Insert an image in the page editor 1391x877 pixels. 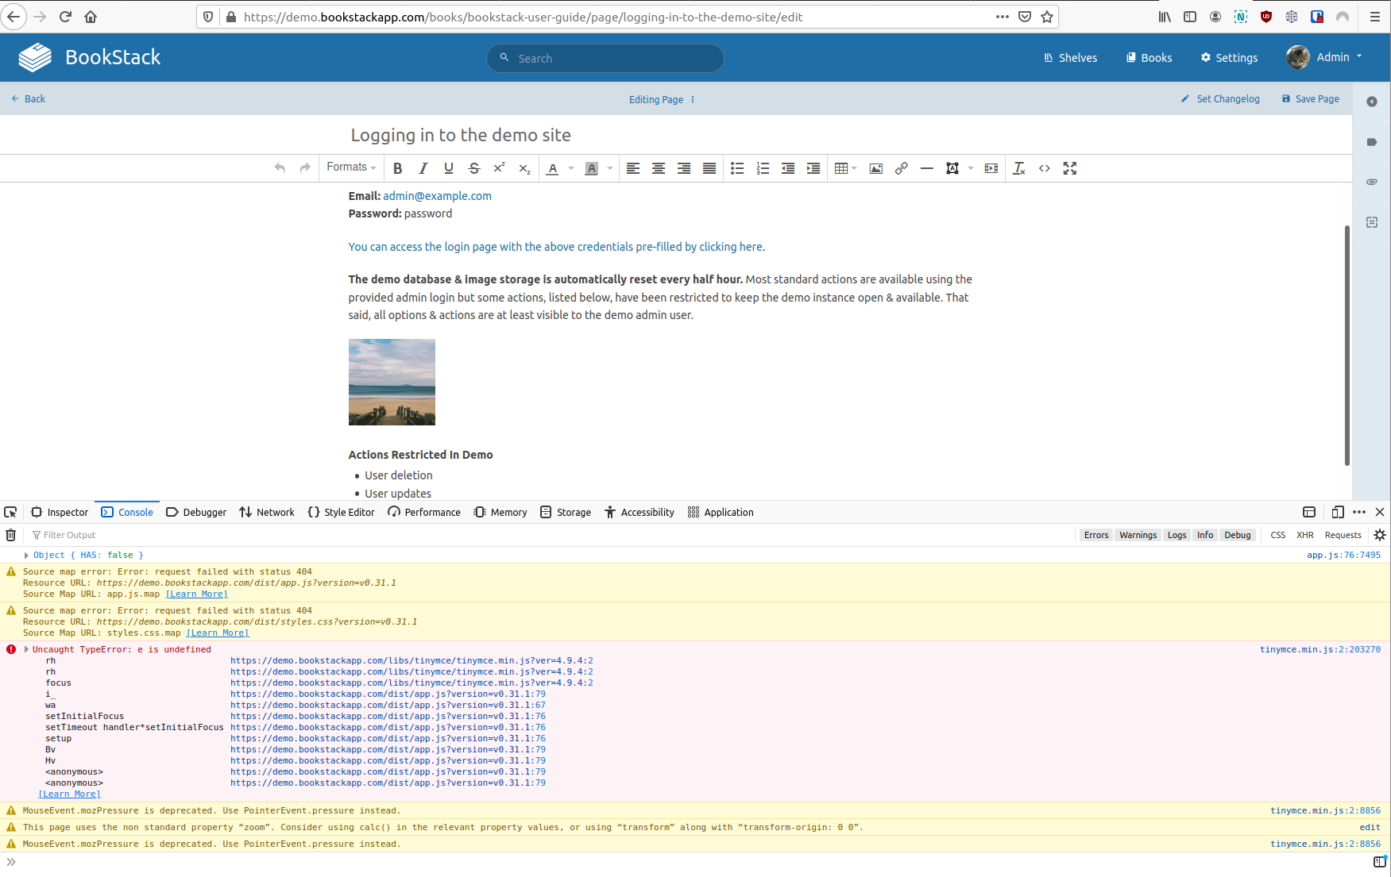click(875, 168)
